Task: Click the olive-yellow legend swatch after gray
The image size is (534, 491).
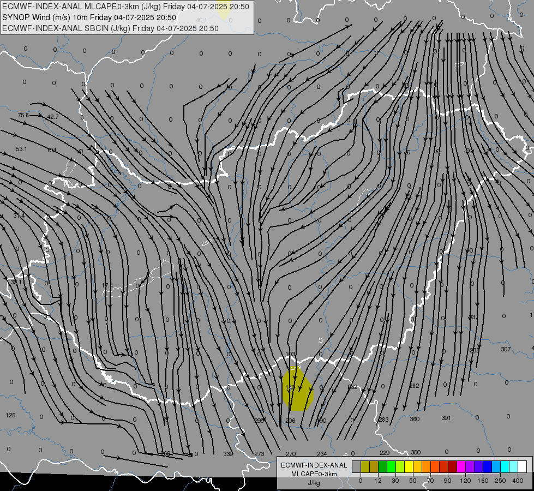Action: click(365, 466)
